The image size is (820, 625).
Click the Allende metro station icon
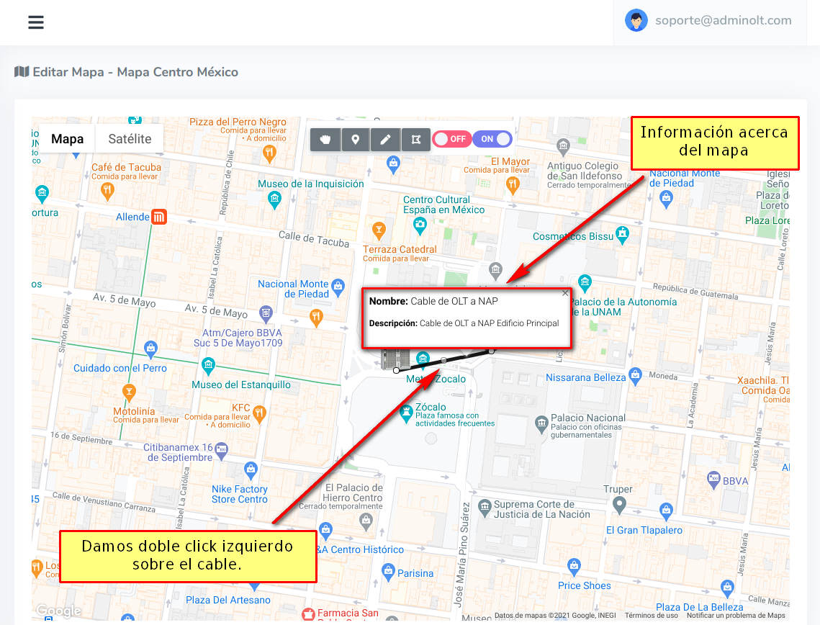click(x=159, y=217)
